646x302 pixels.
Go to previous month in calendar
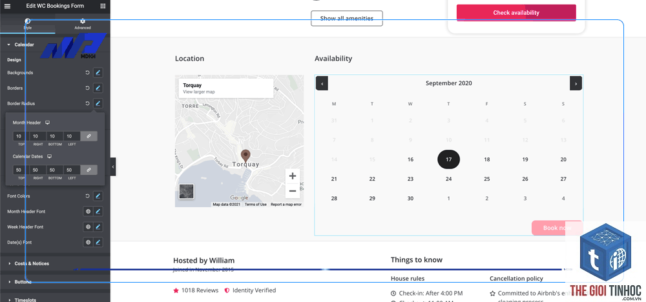click(x=322, y=83)
